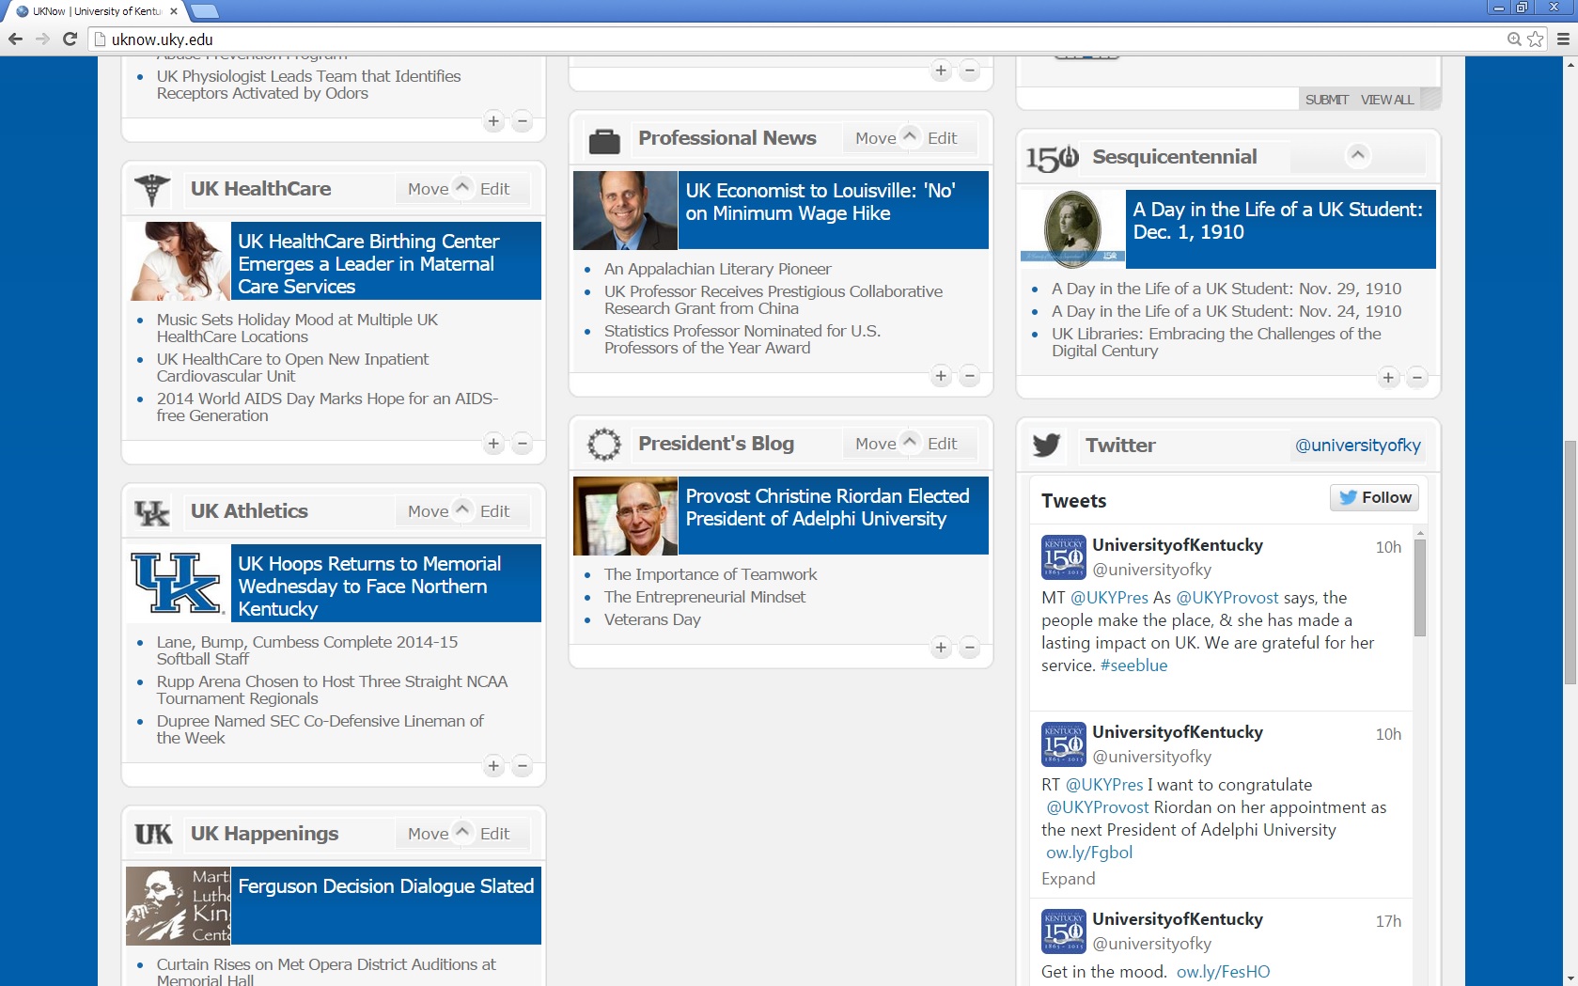Click Move on the Professional News panel
The height and width of the screenshot is (986, 1578).
click(x=875, y=138)
